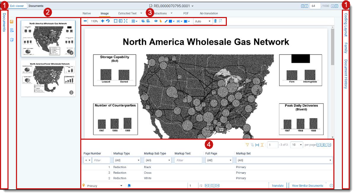Click the rotate page arrow icon
Screen dimensions: 355x195
click(108, 21)
